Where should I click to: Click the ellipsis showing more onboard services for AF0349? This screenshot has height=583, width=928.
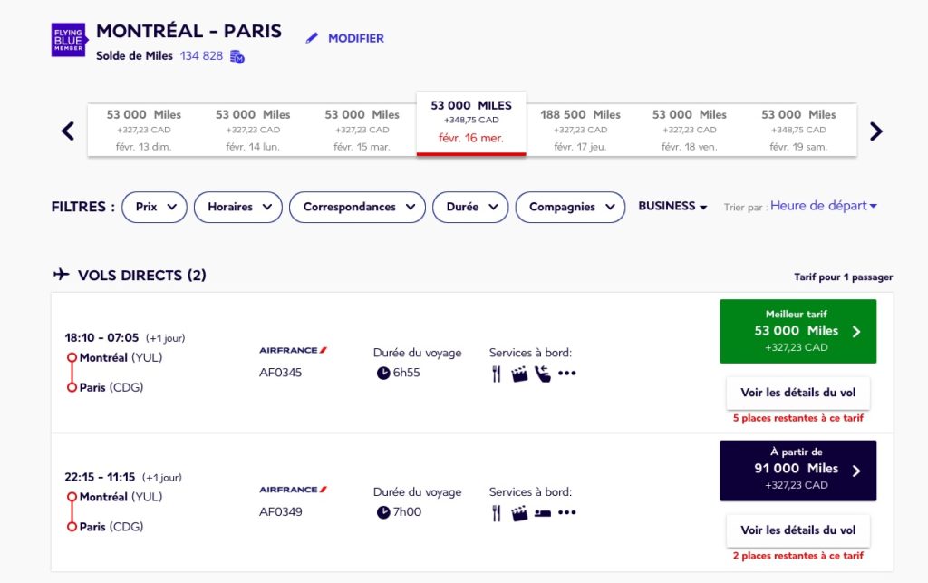(566, 512)
